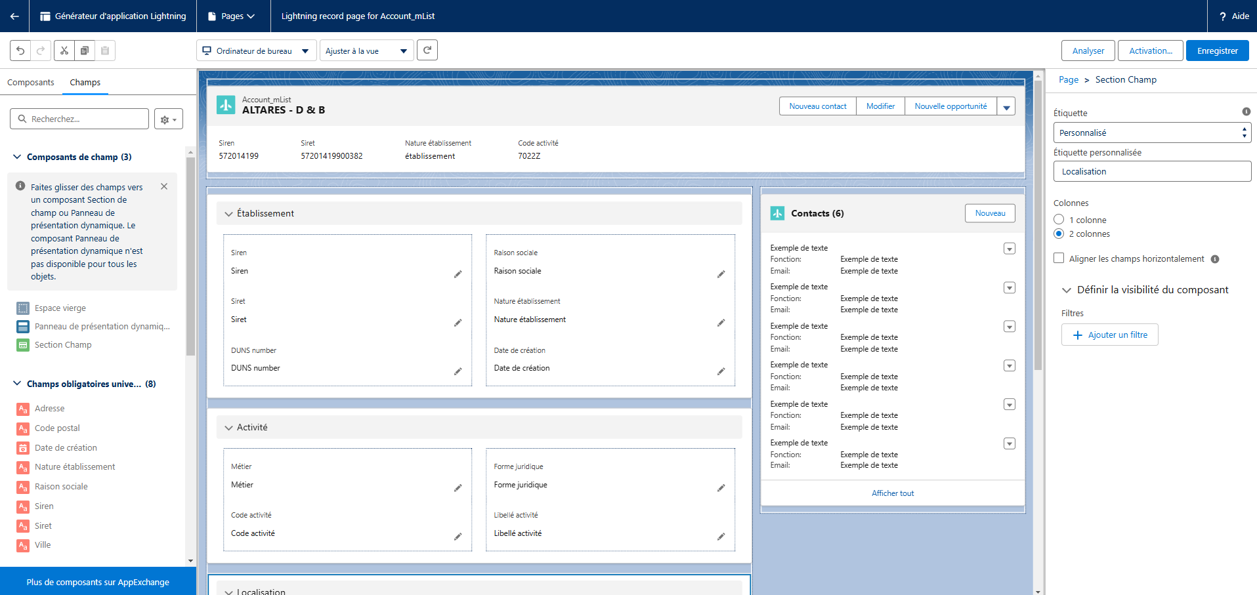Click the undo icon in the toolbar
The width and height of the screenshot is (1257, 595).
pos(20,51)
